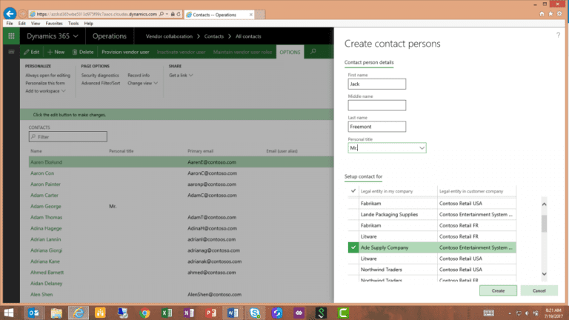Open Skype from the taskbar
Image resolution: width=569 pixels, height=320 pixels.
point(255,313)
